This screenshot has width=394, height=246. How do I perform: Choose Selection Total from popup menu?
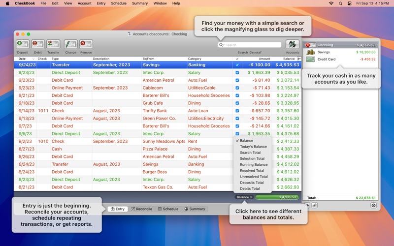click(x=252, y=158)
